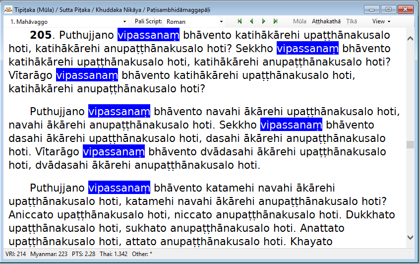Click the Ṭīkā sub-commentary button
Viewport: 420px width, 264px height.
[352, 21]
